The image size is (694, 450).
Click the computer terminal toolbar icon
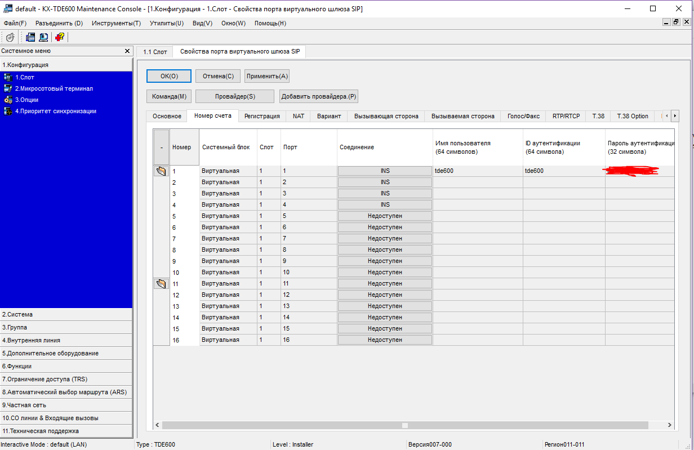tap(43, 37)
